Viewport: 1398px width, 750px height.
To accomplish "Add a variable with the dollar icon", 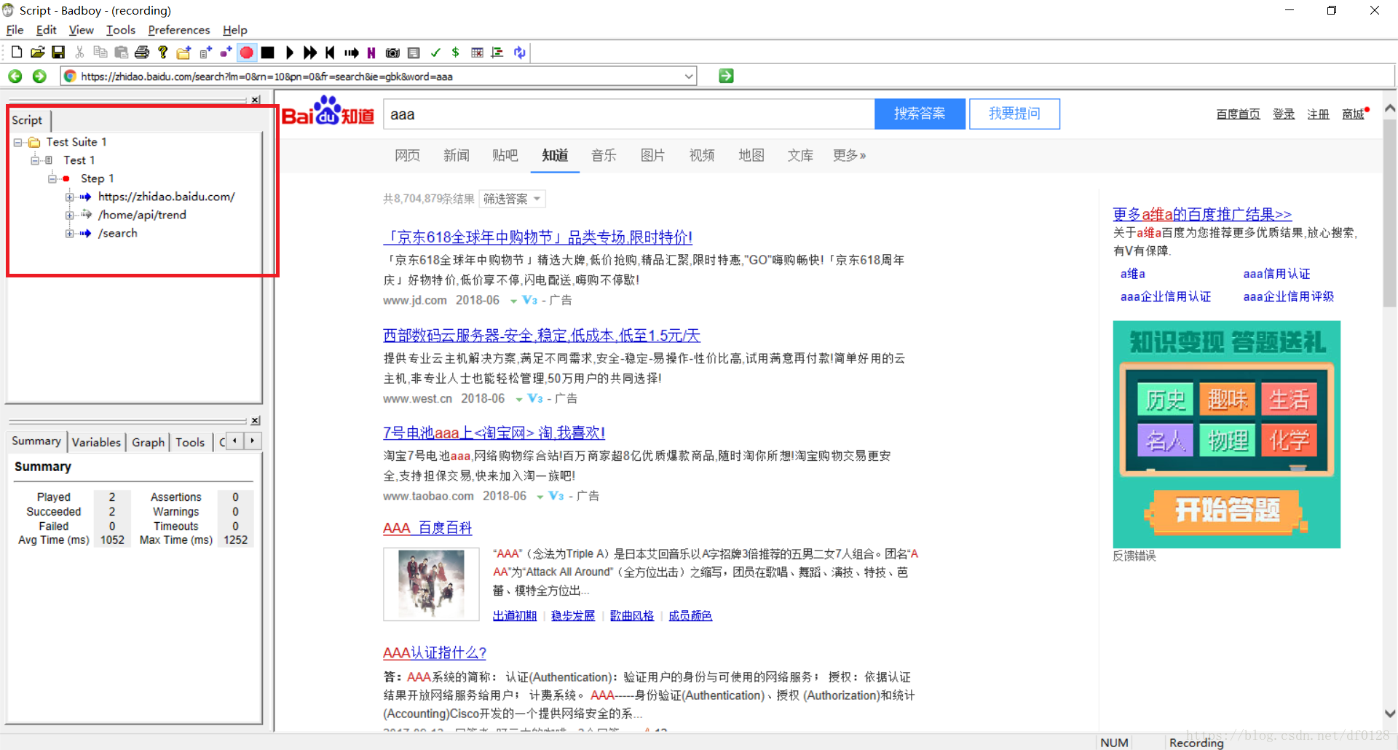I will (456, 52).
